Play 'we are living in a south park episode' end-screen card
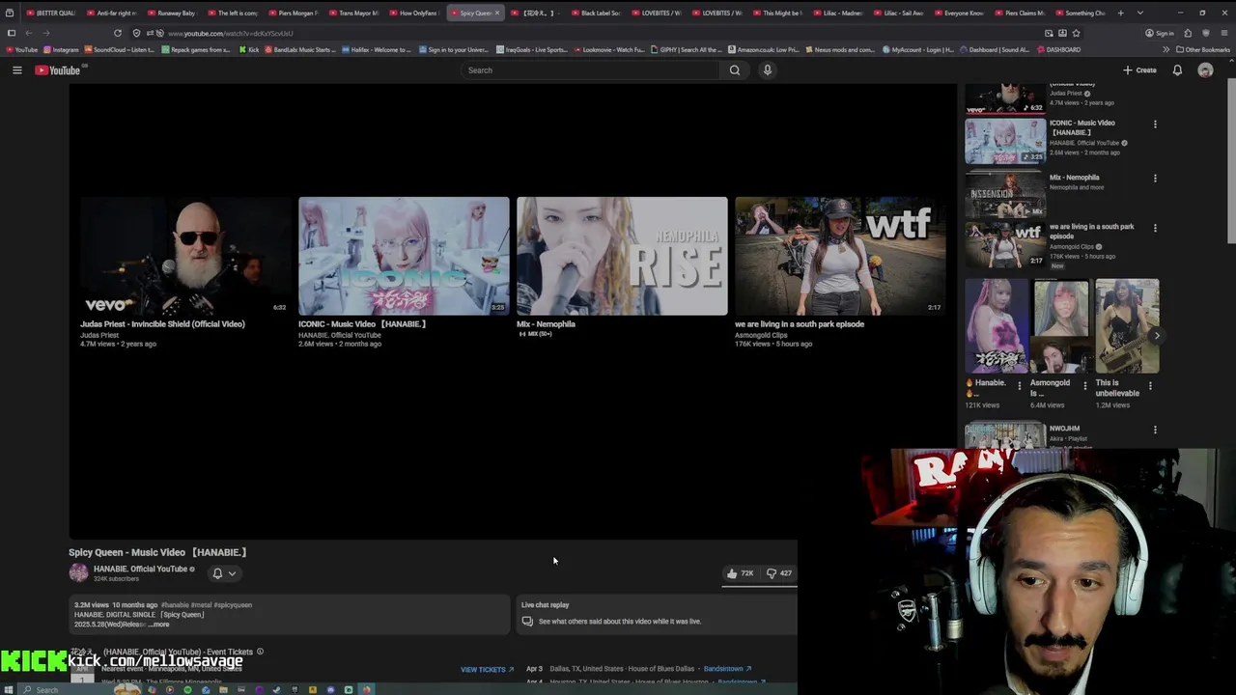The width and height of the screenshot is (1236, 695). [840, 256]
